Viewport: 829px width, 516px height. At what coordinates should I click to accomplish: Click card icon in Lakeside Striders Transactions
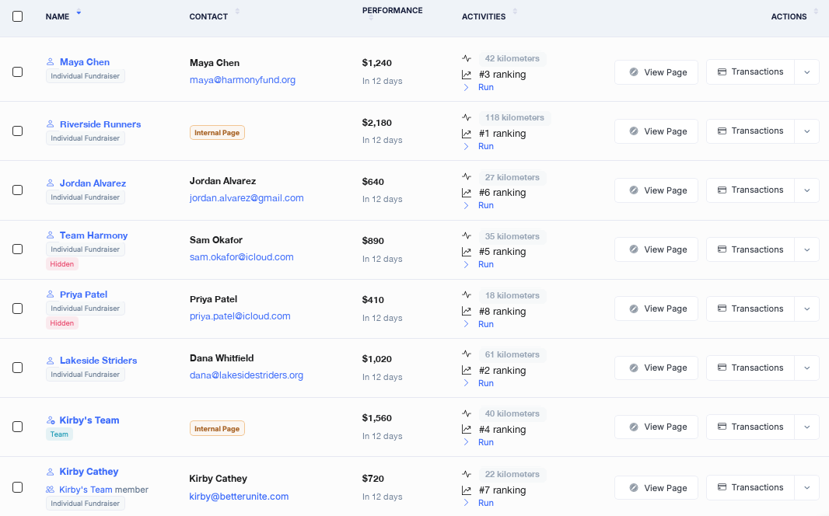pos(722,368)
